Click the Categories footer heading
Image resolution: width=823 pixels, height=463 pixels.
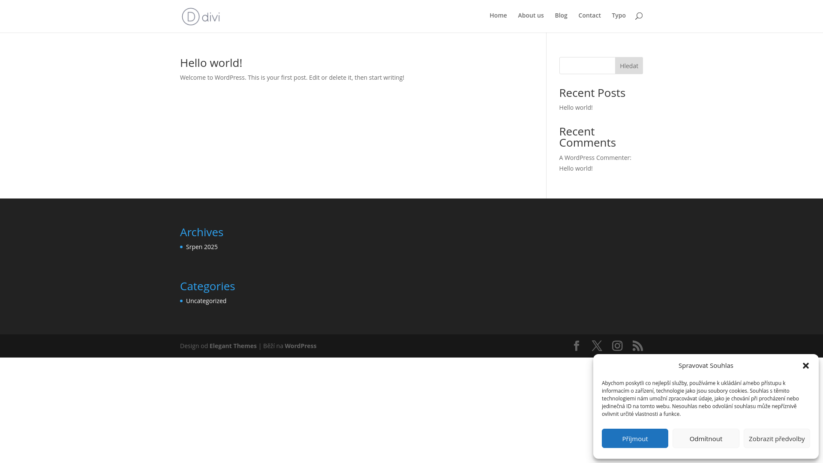pyautogui.click(x=207, y=286)
